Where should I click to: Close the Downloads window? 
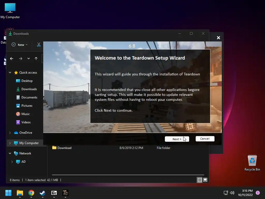(203, 33)
